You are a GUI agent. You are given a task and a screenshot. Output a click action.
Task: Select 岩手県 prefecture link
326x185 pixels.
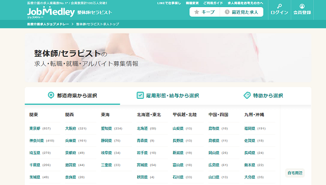point(142,153)
